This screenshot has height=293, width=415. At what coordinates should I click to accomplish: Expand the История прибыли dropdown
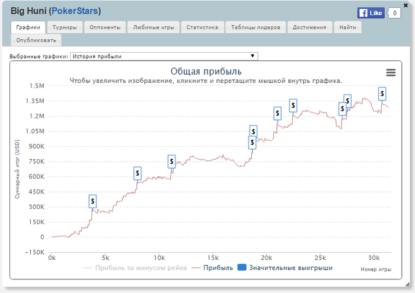(164, 56)
